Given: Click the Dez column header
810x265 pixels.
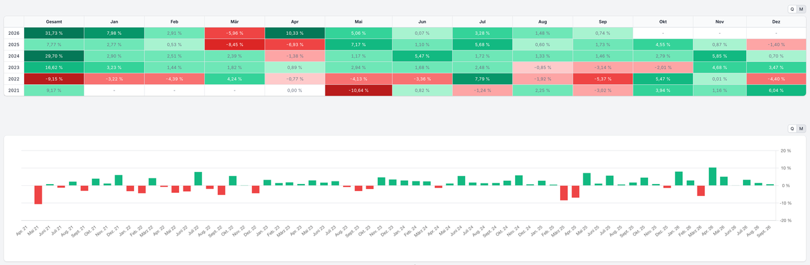Looking at the screenshot, I should (776, 22).
